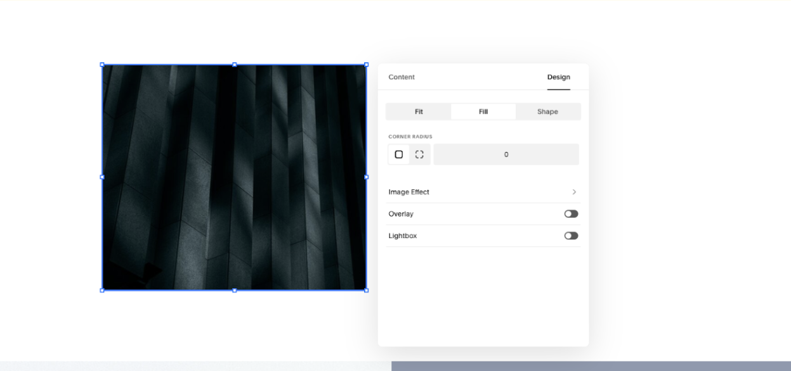Choose uniform corner radius icon
The height and width of the screenshot is (371, 791).
coord(399,154)
